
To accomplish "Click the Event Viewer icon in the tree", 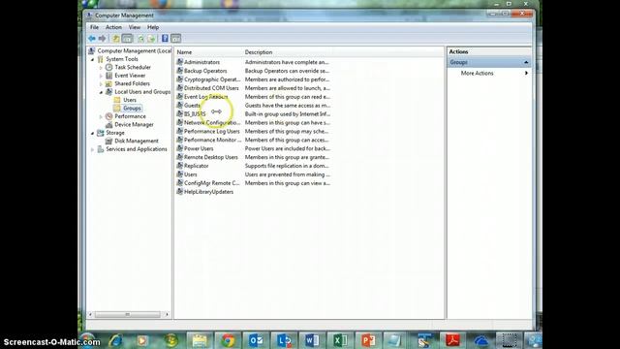I will (x=109, y=76).
